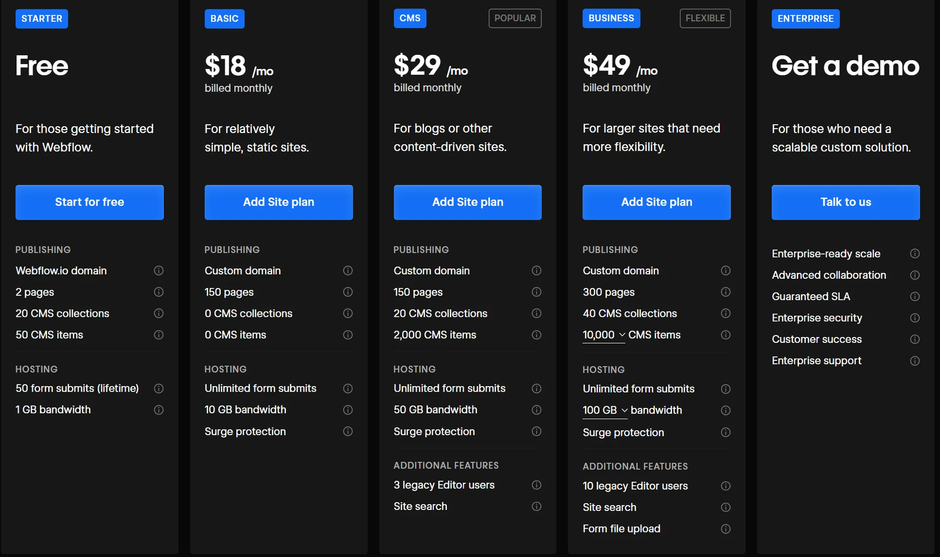
Task: Click the FLEXIBLE badge on Business plan
Action: point(705,18)
